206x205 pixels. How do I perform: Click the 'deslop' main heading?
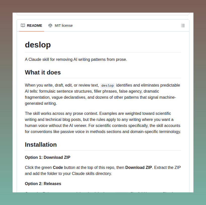38,45
